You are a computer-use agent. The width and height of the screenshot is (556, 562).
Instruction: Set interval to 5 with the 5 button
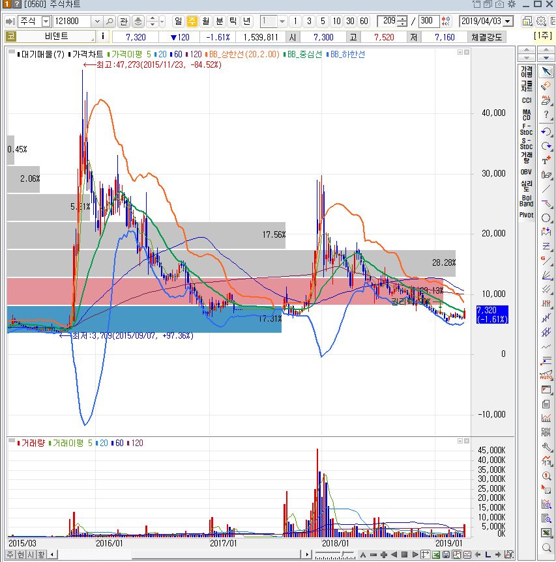point(323,21)
